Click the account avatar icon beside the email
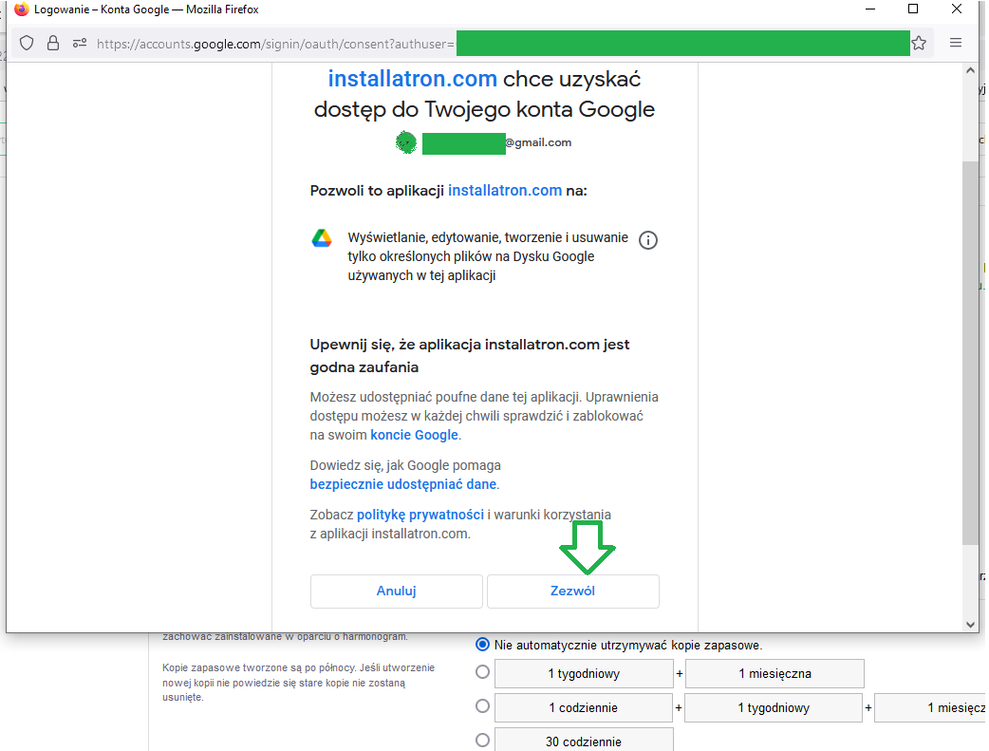989x751 pixels. (x=406, y=142)
